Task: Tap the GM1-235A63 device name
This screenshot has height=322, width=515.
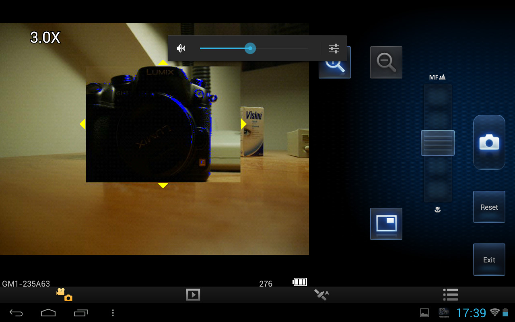Action: point(26,284)
